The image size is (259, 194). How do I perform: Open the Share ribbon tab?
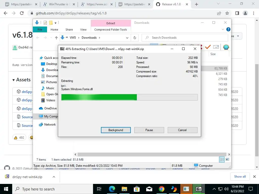click(x=69, y=30)
